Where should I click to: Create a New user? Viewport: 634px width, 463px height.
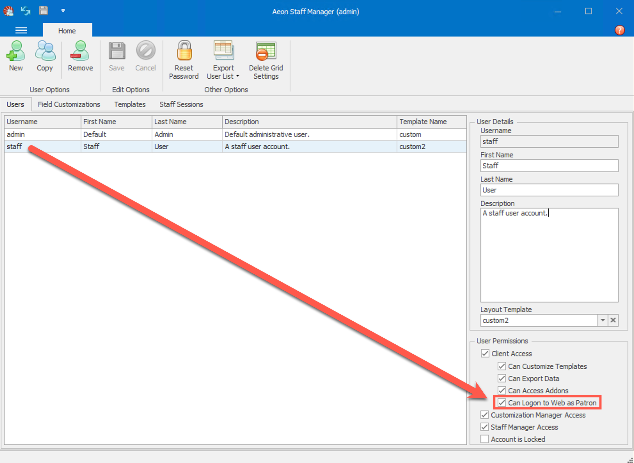coord(16,58)
